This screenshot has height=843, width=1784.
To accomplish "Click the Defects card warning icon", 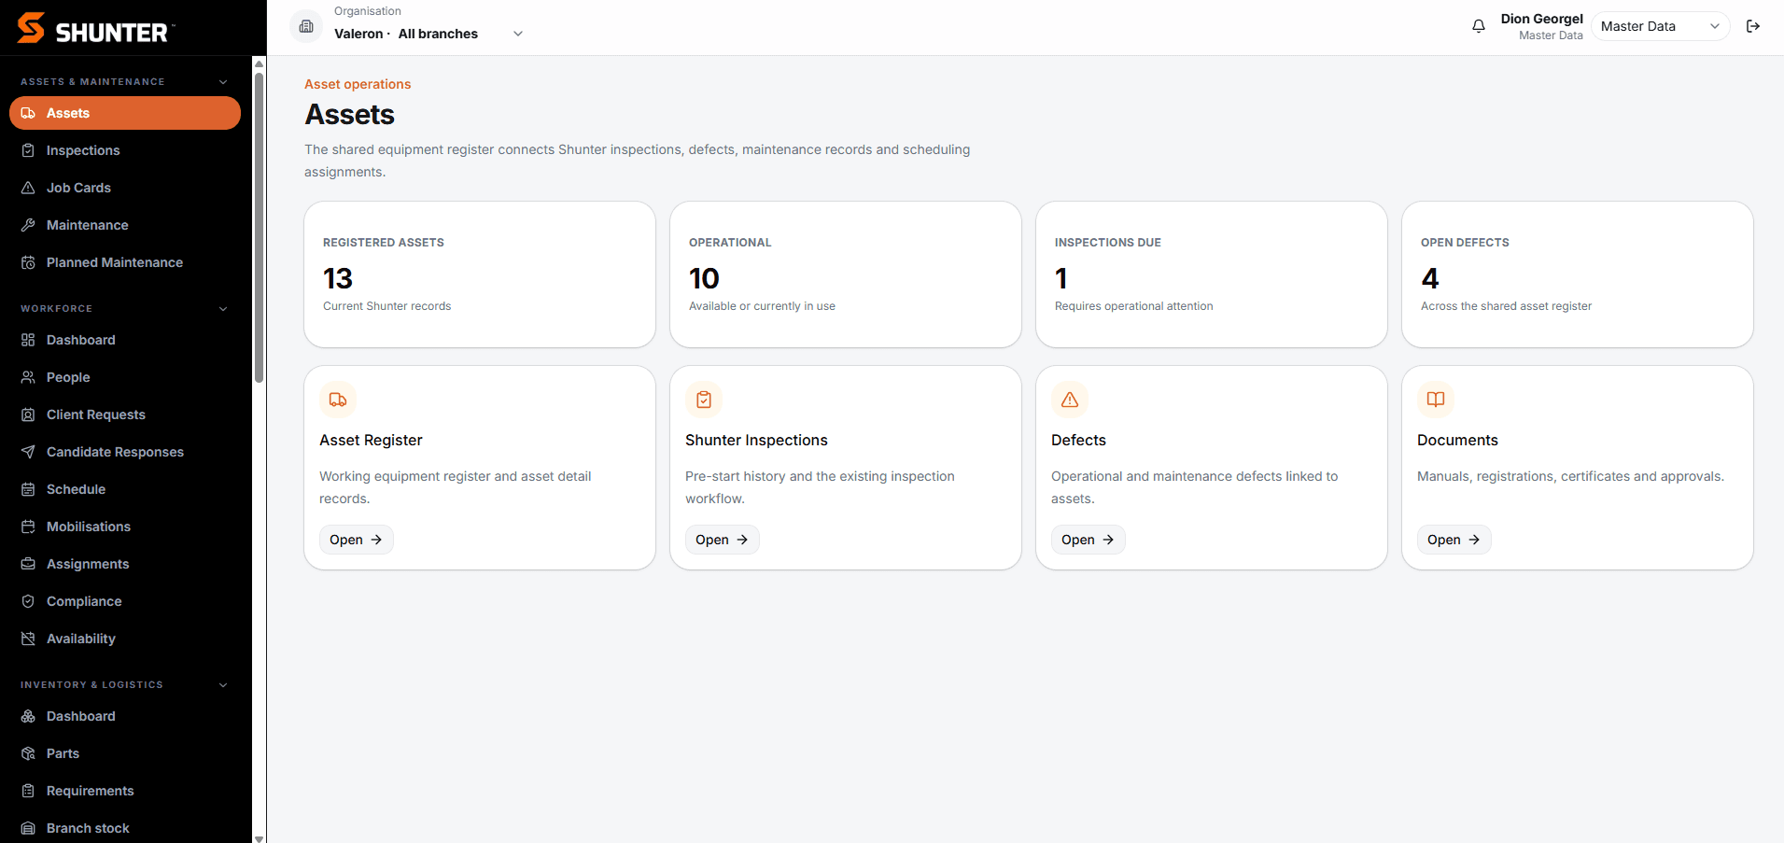I will click(1070, 400).
